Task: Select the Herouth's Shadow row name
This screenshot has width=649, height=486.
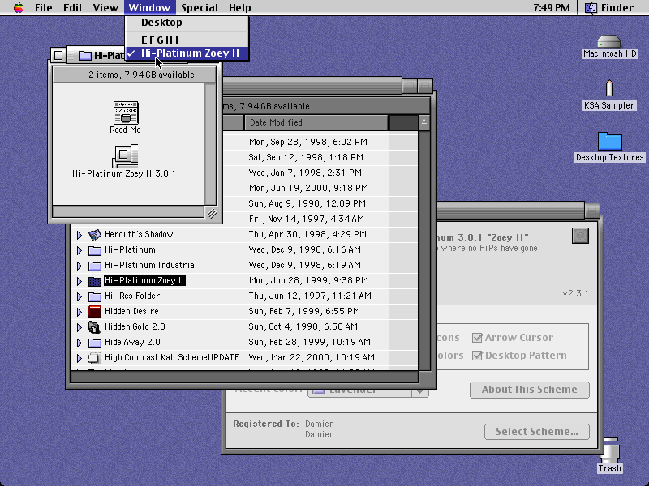Action: pos(139,234)
